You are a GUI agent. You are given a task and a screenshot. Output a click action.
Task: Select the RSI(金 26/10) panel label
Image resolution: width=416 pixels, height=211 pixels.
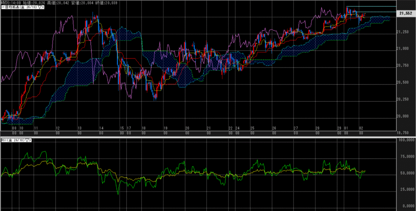13,140
